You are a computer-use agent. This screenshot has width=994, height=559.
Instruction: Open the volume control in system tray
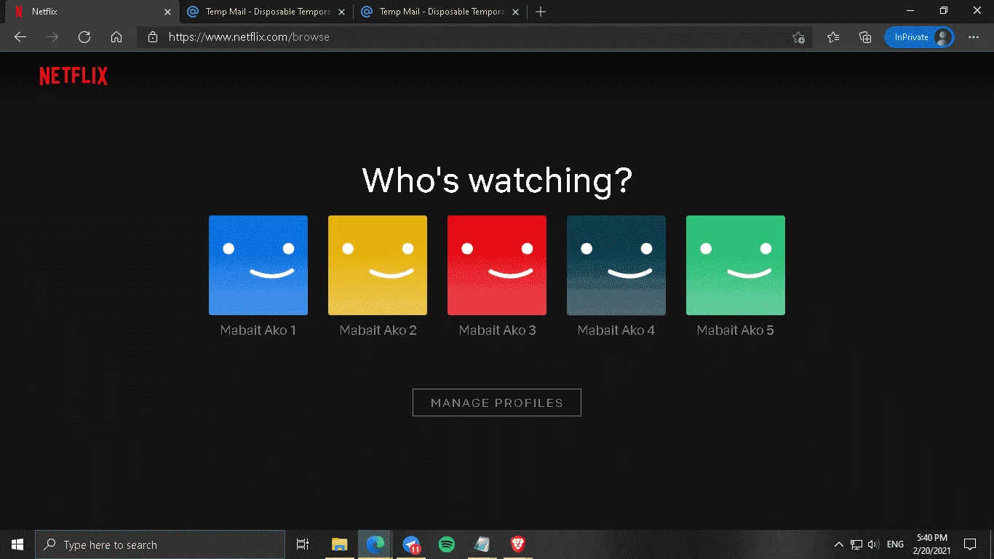pos(873,544)
